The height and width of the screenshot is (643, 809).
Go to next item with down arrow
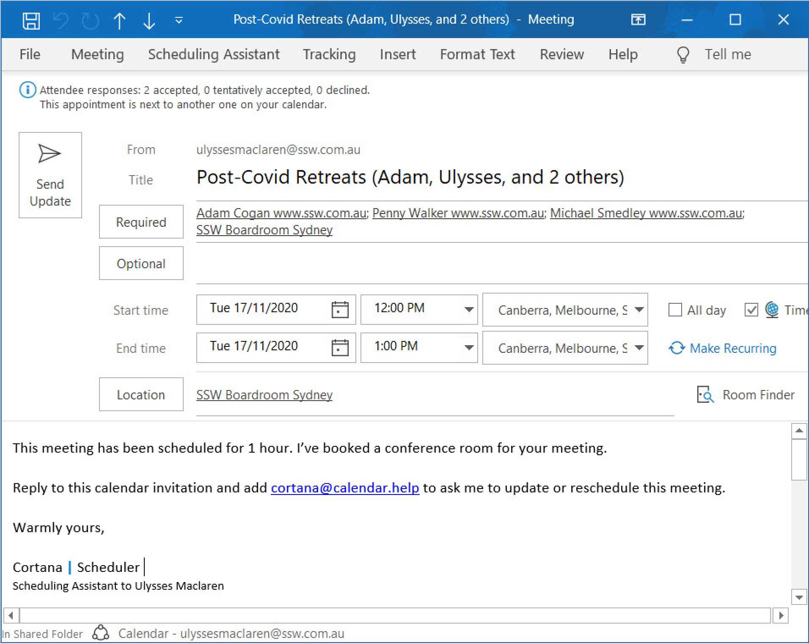click(x=149, y=20)
